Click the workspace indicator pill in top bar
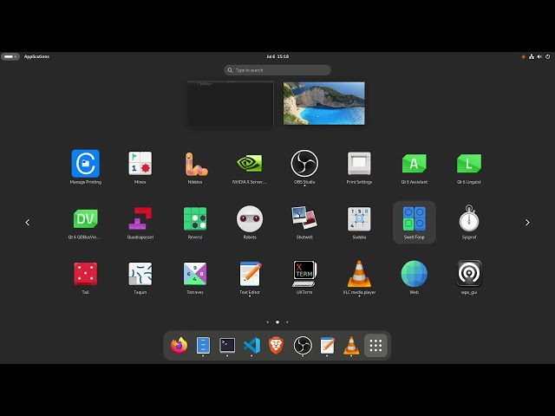Screen dimensions: 555x416 [10, 56]
